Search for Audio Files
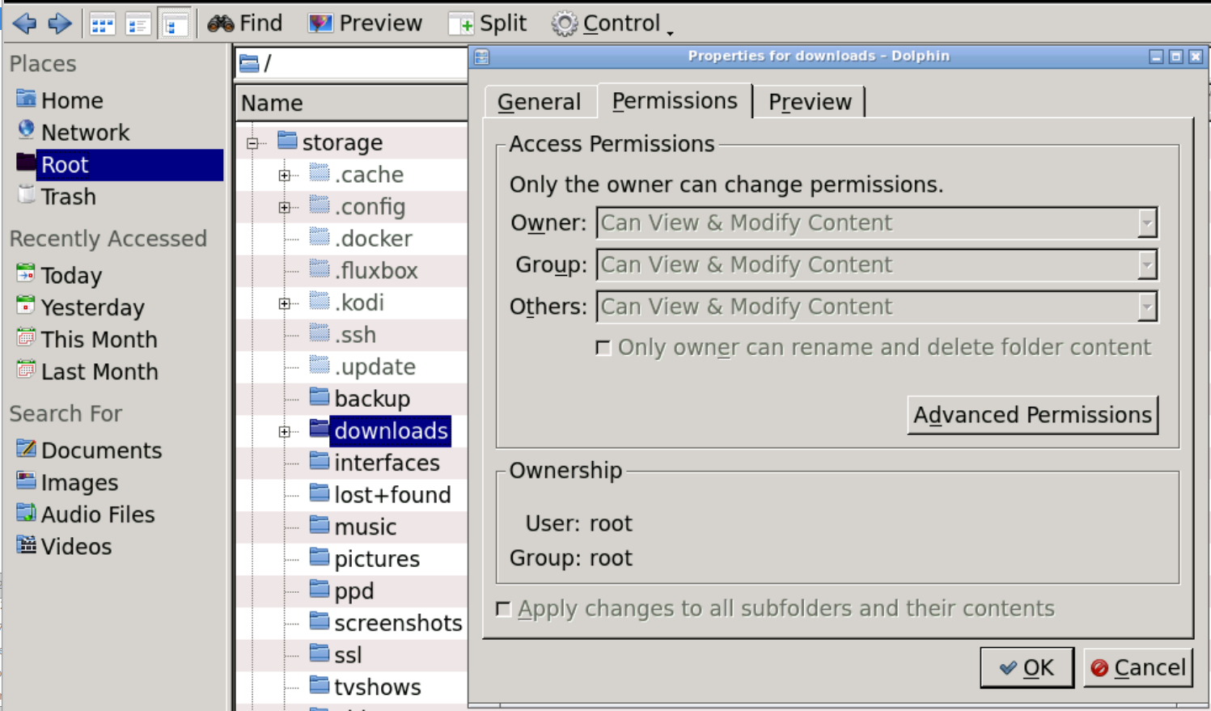 (86, 514)
